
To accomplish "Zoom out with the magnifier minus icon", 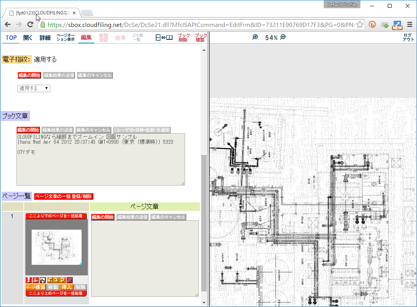I will tap(283, 37).
